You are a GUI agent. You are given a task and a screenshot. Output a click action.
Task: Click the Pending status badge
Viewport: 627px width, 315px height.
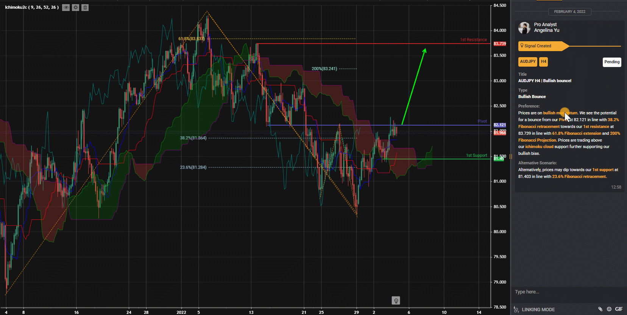[x=612, y=62]
